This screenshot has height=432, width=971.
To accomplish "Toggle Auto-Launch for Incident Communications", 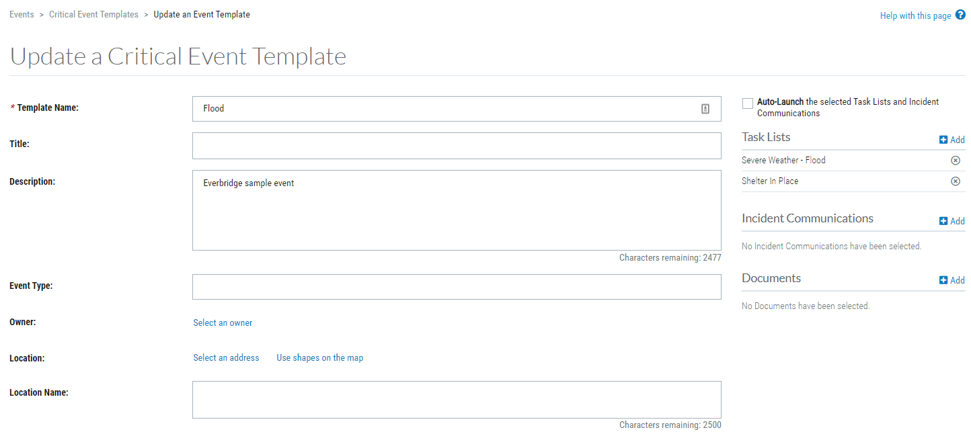I will pyautogui.click(x=747, y=103).
